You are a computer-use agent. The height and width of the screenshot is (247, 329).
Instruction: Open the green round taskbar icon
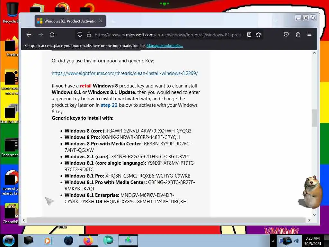(108, 241)
